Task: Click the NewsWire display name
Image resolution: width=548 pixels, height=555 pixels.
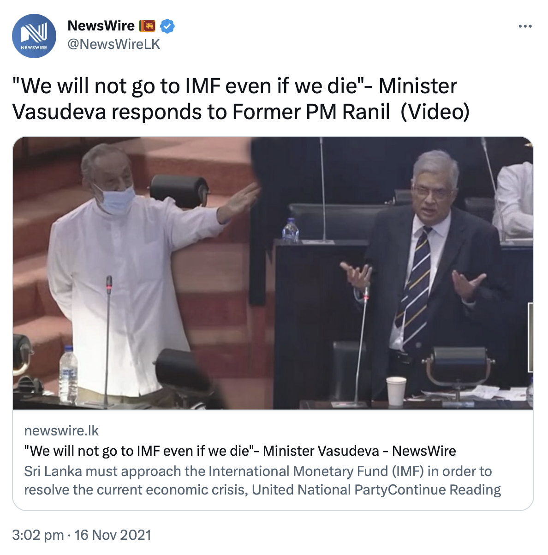Action: [101, 26]
